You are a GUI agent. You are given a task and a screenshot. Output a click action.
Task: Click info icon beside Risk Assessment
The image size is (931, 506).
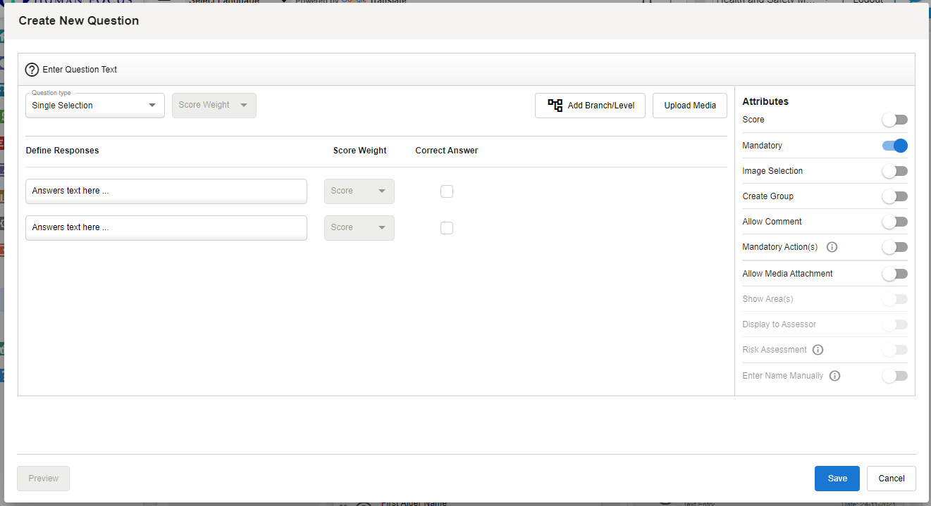tap(818, 350)
